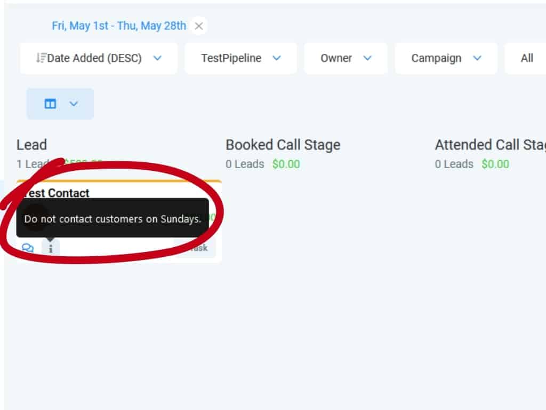
Task: Click the info icon on Test Contact card
Action: pos(51,248)
